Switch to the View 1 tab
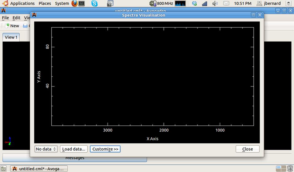Image resolution: width=294 pixels, height=172 pixels. coord(11,37)
